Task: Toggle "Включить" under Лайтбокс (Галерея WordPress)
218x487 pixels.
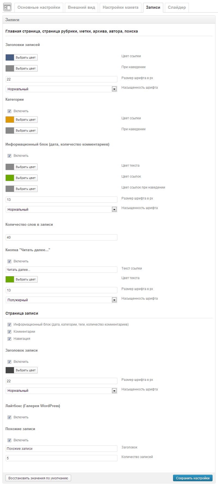Action: pyautogui.click(x=9, y=417)
